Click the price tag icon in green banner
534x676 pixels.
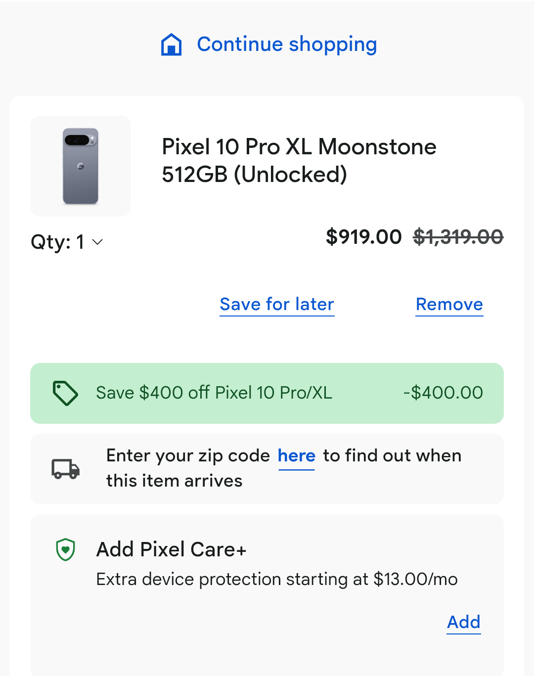coord(65,393)
